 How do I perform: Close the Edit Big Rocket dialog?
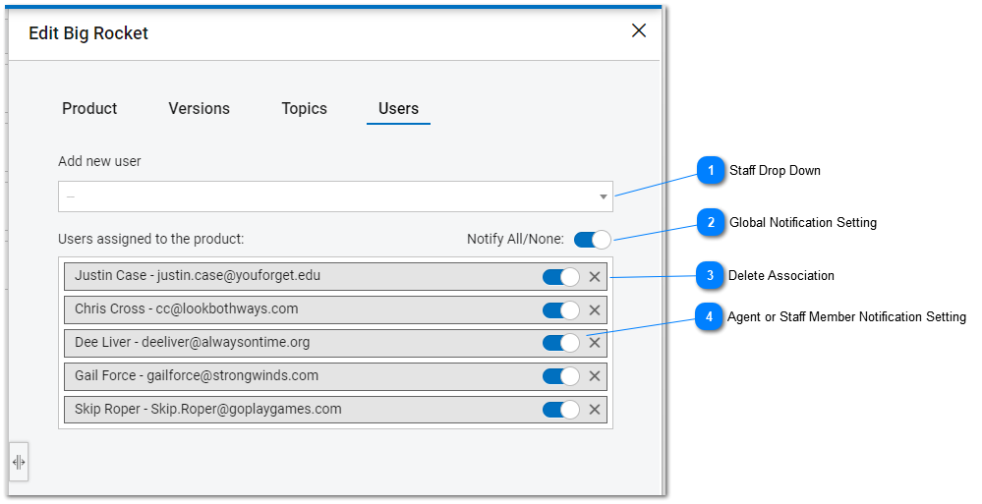[x=639, y=30]
